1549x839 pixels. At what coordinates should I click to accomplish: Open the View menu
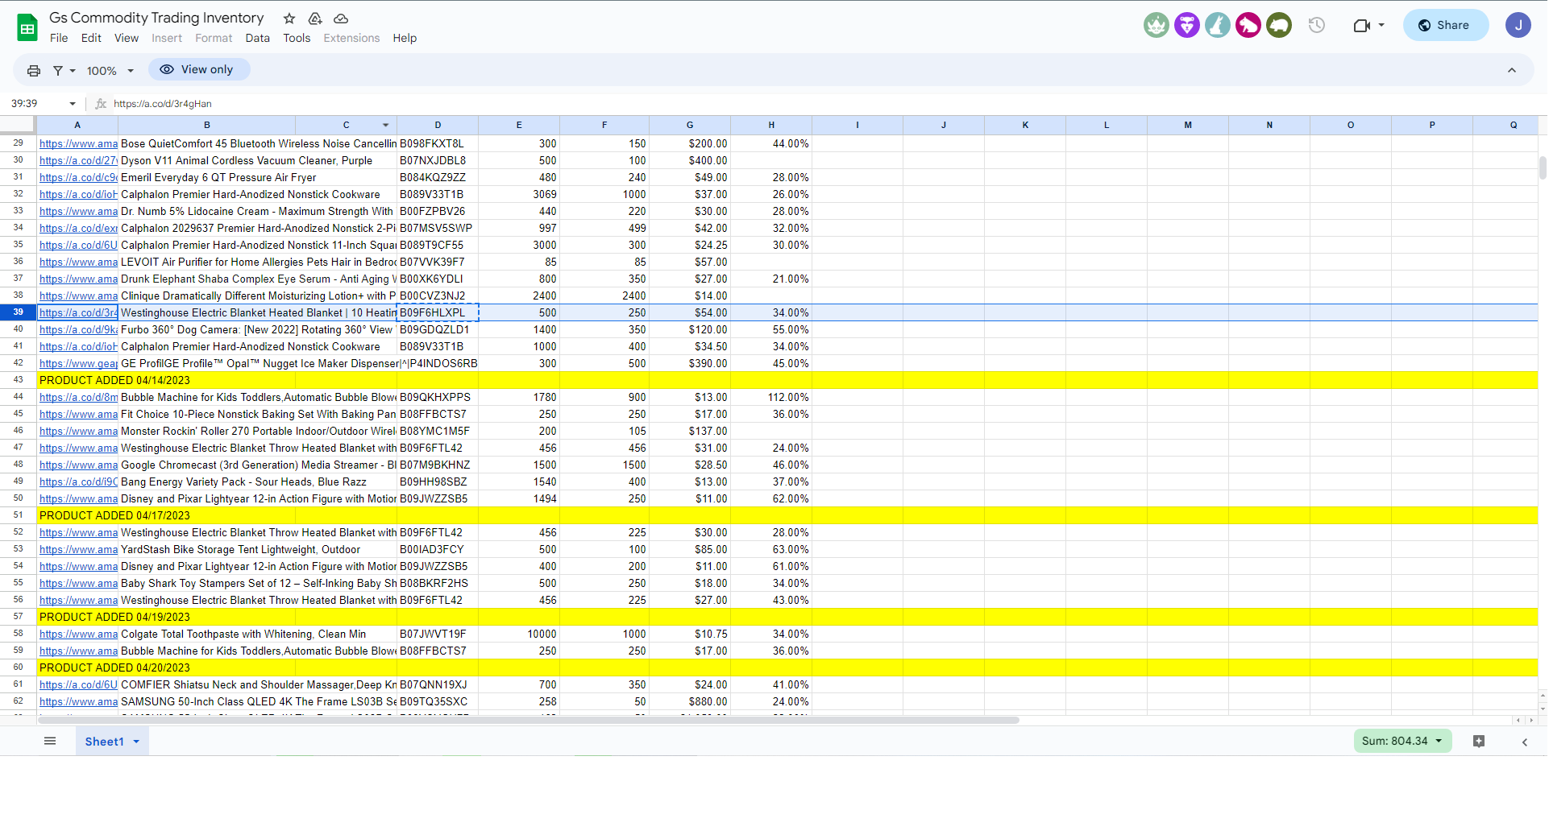pos(127,39)
